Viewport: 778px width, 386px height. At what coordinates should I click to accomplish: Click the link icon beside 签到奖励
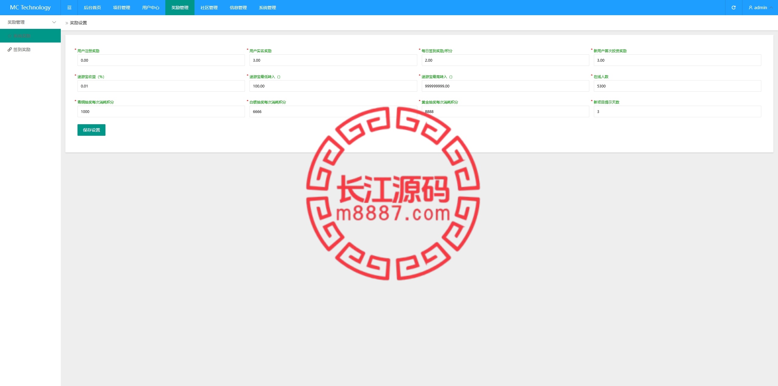pyautogui.click(x=10, y=50)
